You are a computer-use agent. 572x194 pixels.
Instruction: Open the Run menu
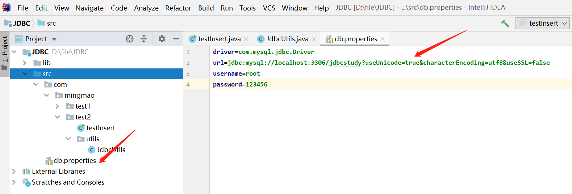[x=227, y=8]
